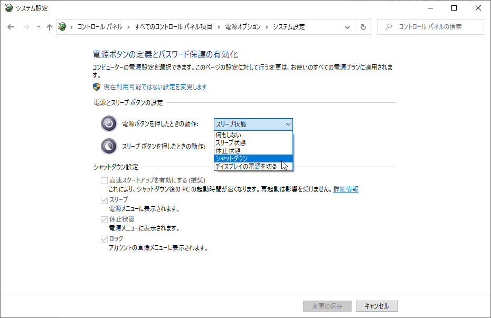Open recent locations chevron

point(39,27)
